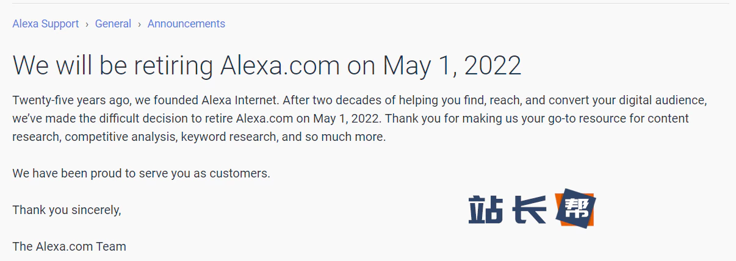The image size is (736, 261).
Task: Click the orange 帮 badge in the watermark
Action: [x=575, y=209]
